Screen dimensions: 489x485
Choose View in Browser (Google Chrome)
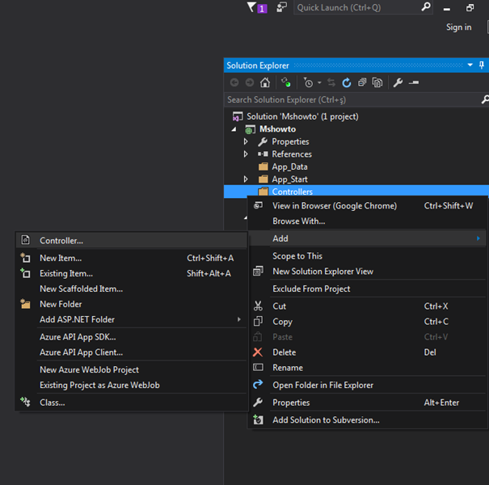[x=335, y=206]
